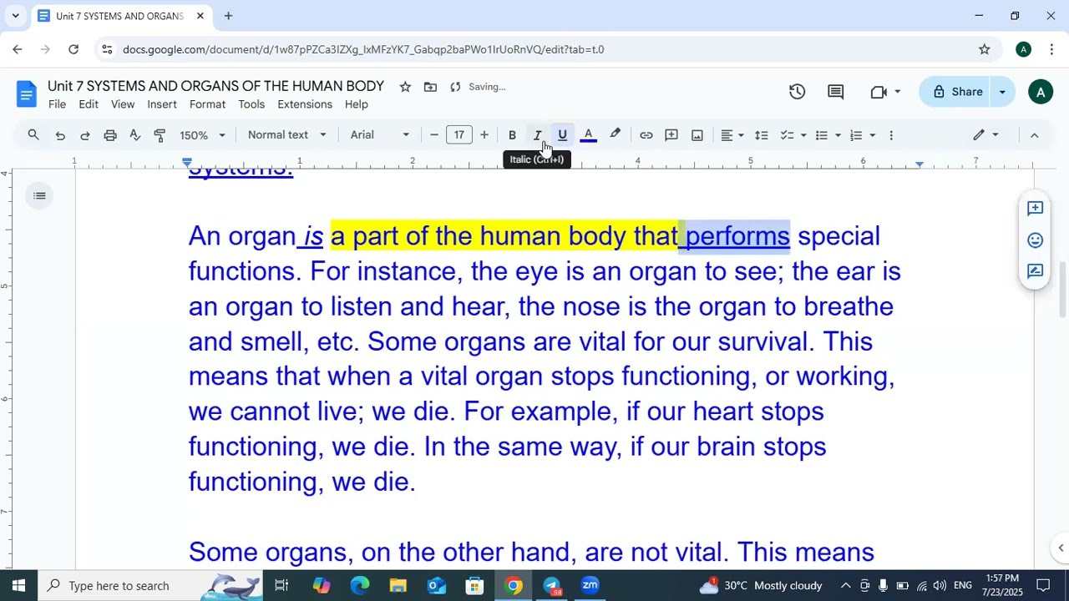Add an emoji reaction
The image size is (1069, 601).
(x=1036, y=240)
